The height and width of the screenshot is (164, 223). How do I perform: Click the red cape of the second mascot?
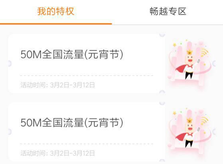(x=181, y=137)
